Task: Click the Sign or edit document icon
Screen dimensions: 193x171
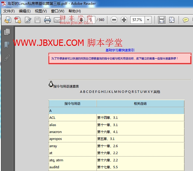Action: click(x=28, y=20)
